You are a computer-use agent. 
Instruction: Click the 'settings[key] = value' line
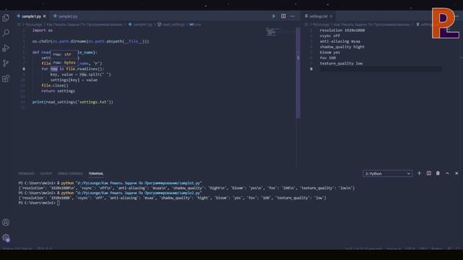tap(74, 80)
